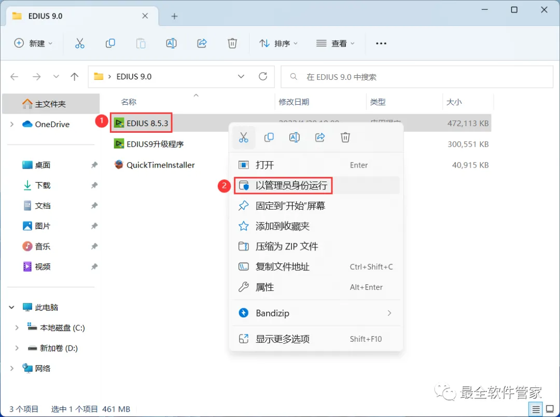Screen dimensions: 560x417
Task: Click the Rename icon in context menu
Action: coord(295,137)
